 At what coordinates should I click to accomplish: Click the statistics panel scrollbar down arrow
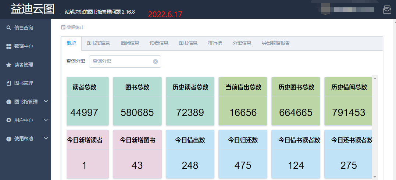click(375, 177)
